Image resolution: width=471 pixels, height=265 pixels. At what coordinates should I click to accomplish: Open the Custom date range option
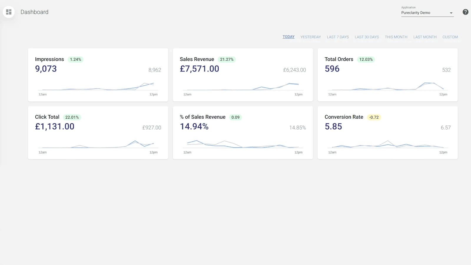coord(450,37)
